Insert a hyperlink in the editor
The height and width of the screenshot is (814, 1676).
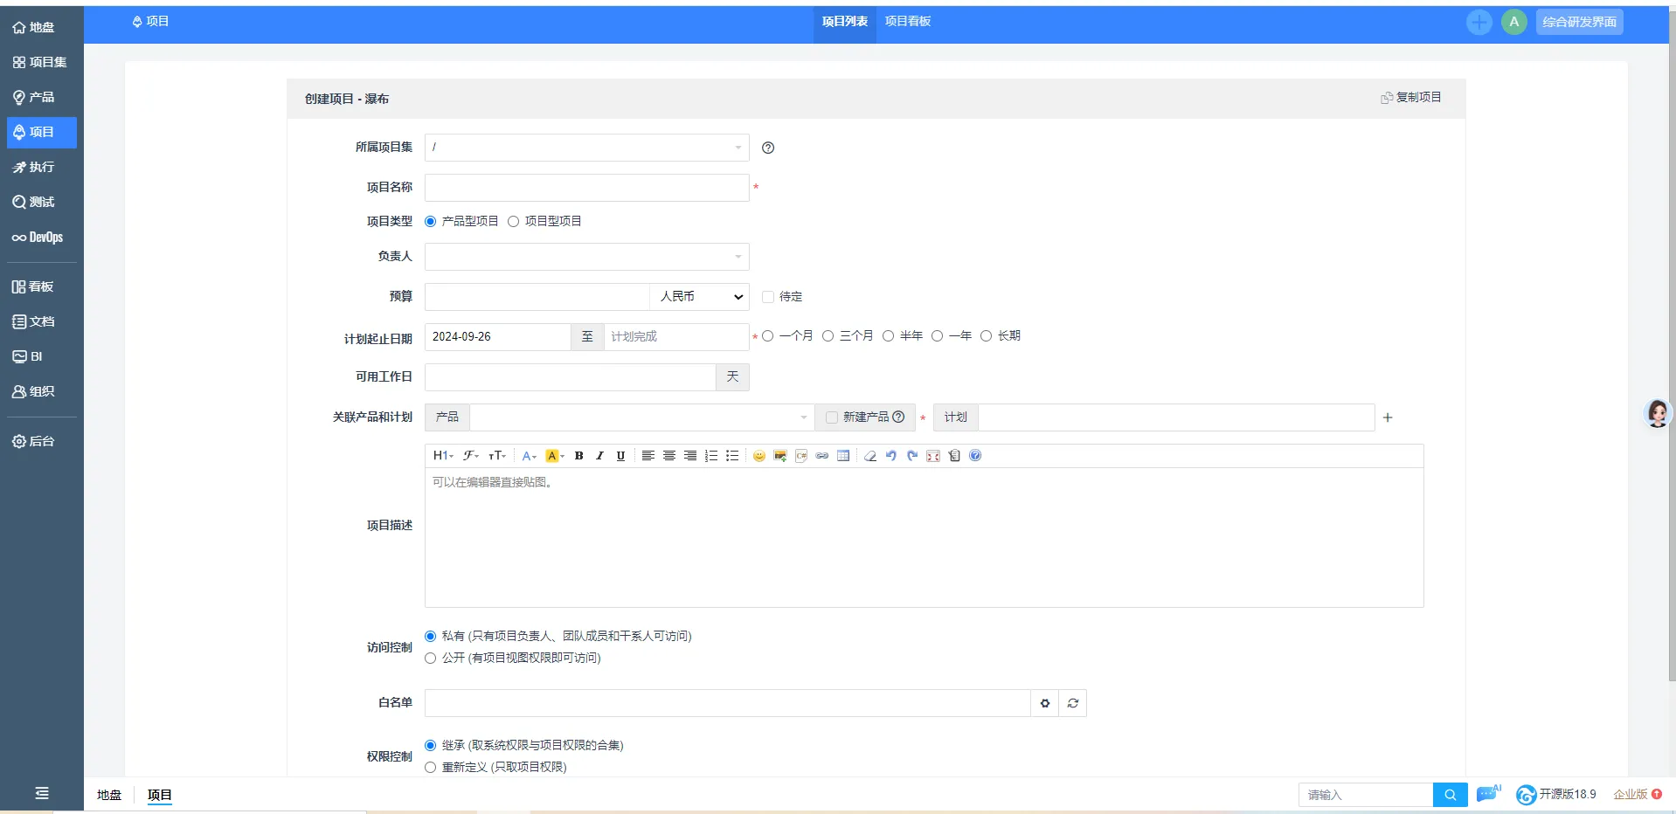tap(822, 456)
